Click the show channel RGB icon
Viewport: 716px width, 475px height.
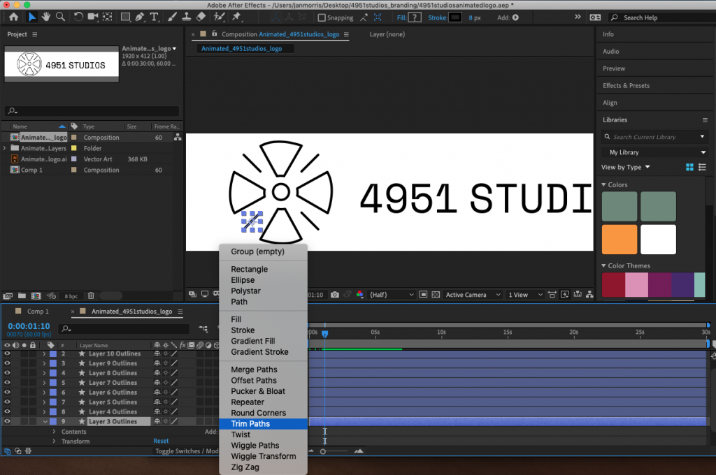pyautogui.click(x=360, y=295)
